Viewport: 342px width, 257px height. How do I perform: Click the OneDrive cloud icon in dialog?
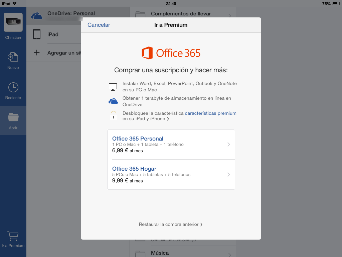[113, 101]
